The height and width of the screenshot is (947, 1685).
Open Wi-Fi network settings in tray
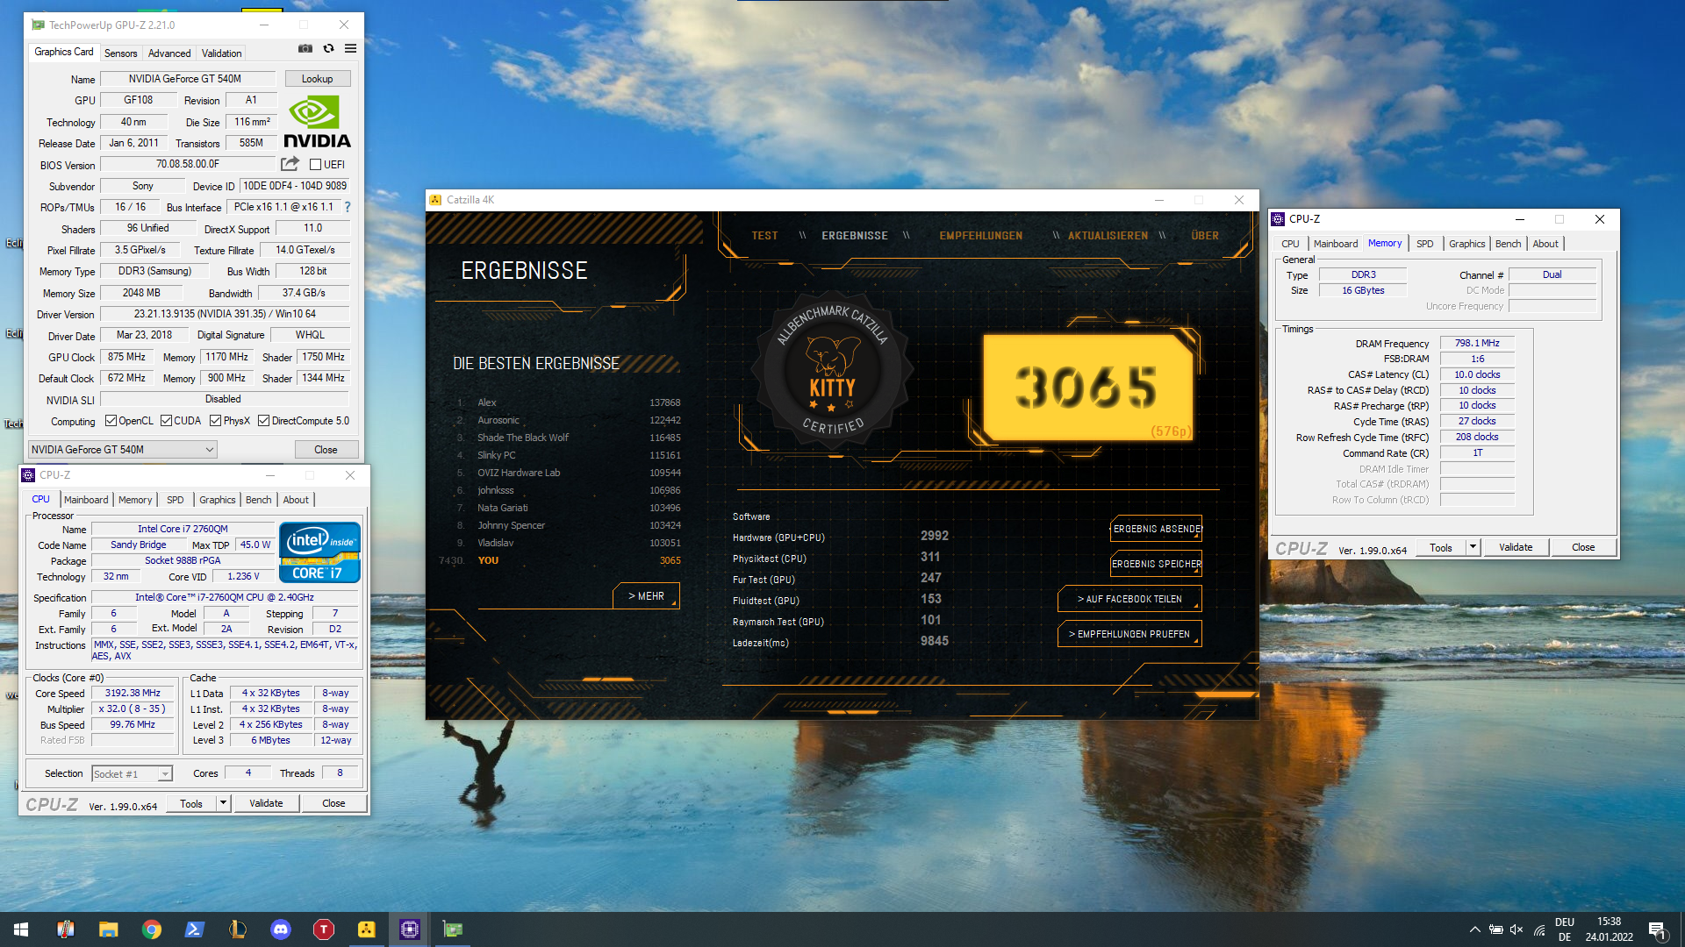coord(1538,929)
